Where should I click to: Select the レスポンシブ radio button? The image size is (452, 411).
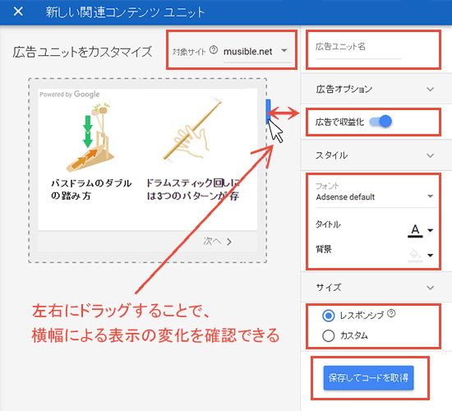click(329, 316)
